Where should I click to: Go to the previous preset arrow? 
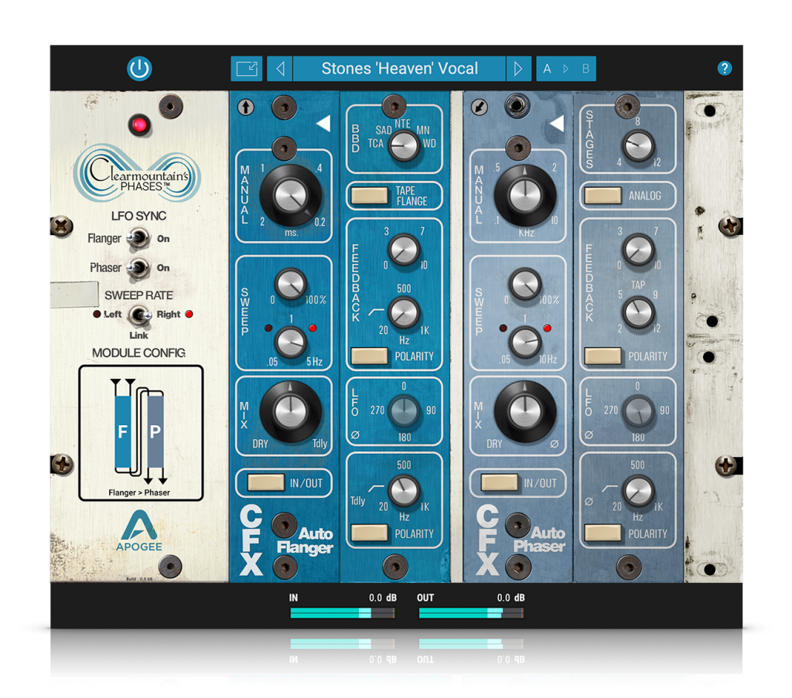click(x=280, y=69)
